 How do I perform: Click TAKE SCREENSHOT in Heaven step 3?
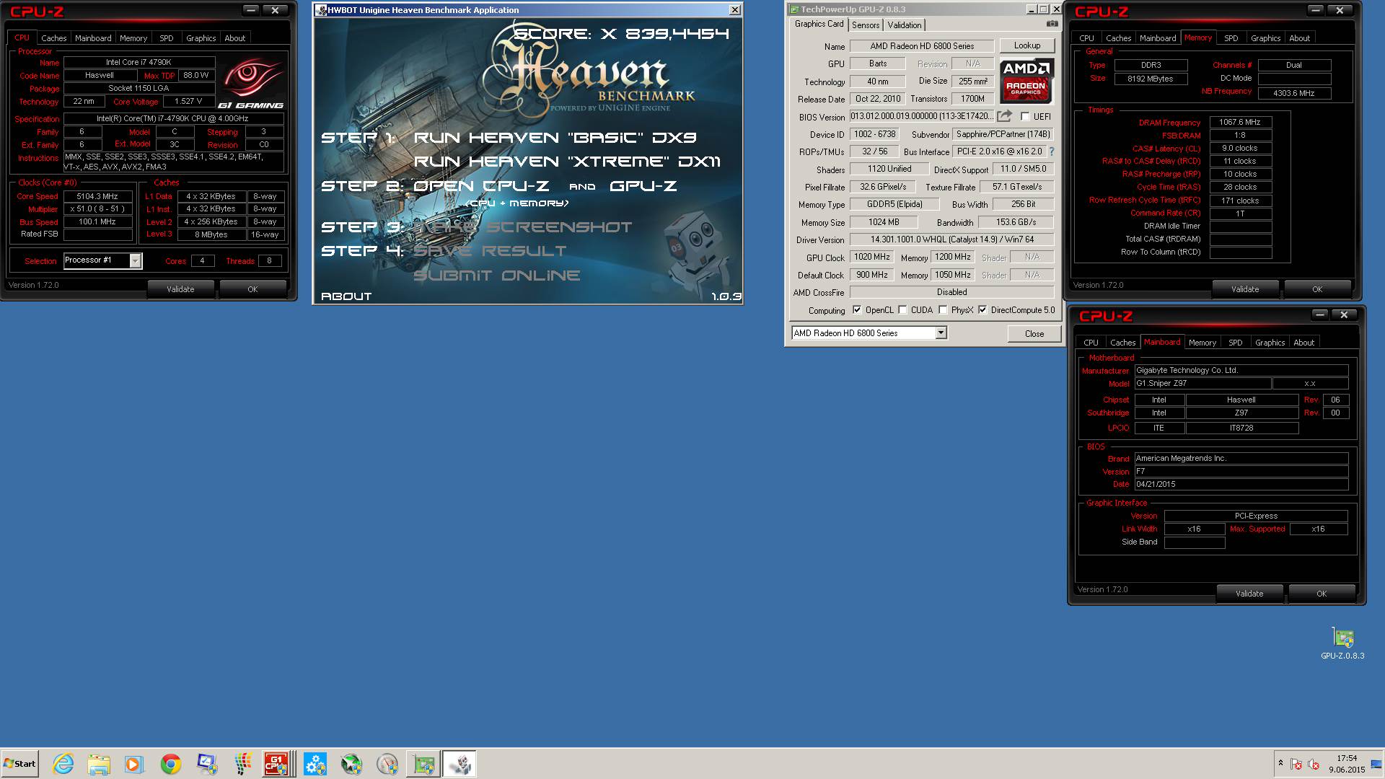pyautogui.click(x=522, y=227)
